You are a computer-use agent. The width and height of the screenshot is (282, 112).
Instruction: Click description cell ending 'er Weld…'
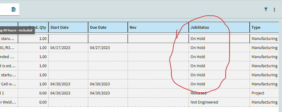coord(9,102)
